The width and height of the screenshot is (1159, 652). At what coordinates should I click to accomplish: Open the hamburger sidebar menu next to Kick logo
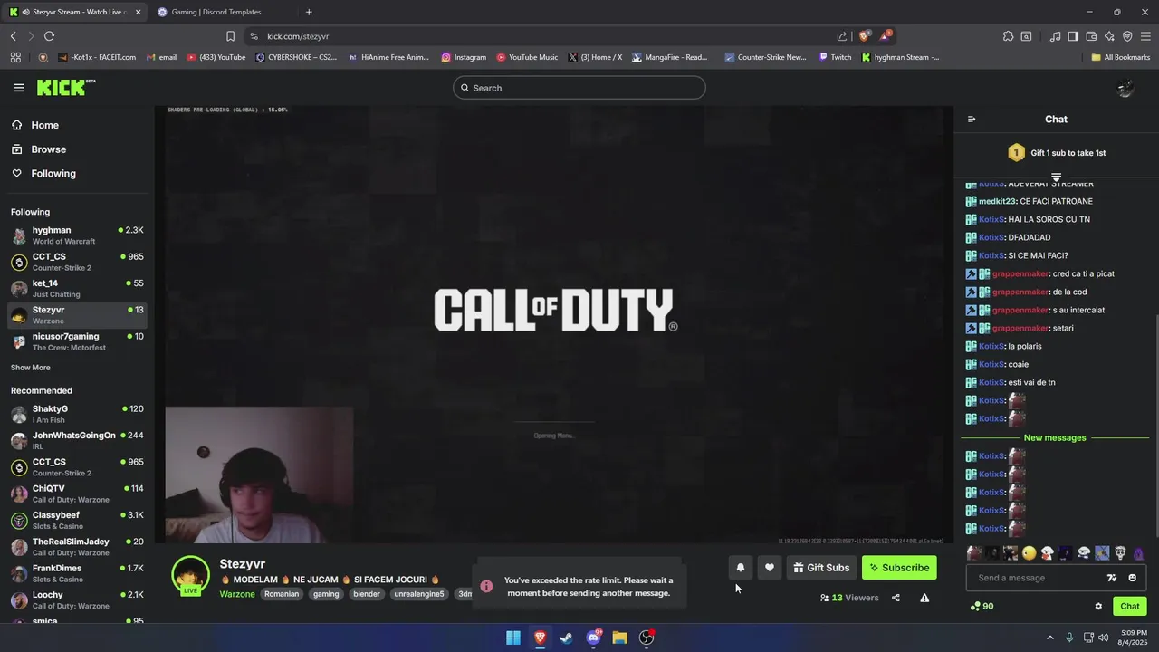19,88
